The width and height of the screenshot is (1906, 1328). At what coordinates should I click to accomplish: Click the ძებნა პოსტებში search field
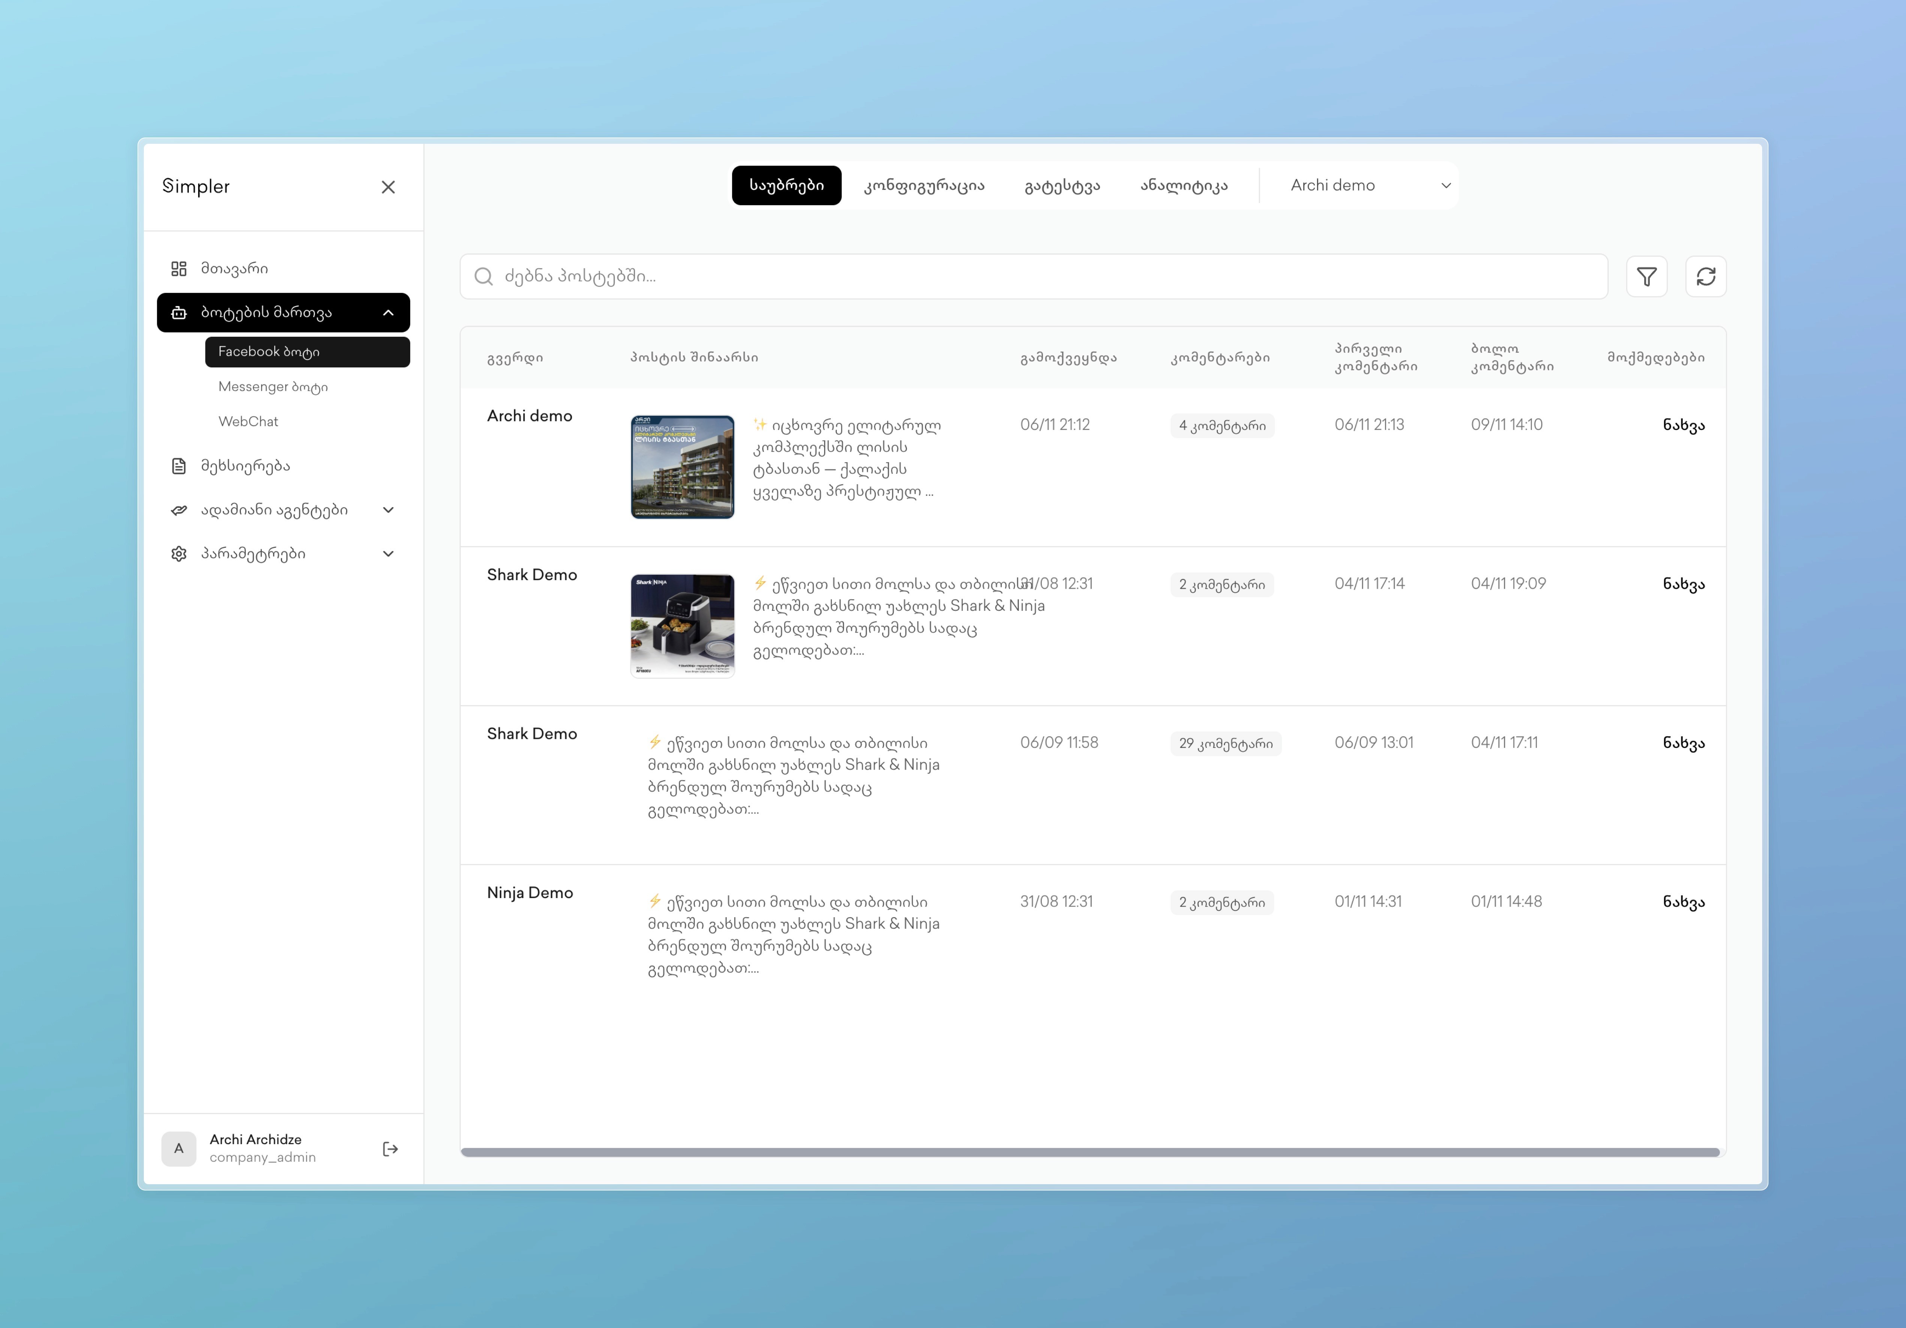pyautogui.click(x=1033, y=276)
